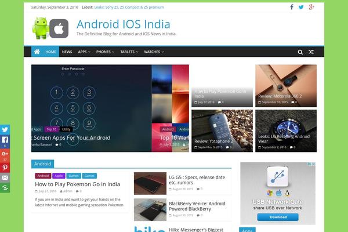
Task: Click the comment count under LG G5 article
Action: coord(200,189)
